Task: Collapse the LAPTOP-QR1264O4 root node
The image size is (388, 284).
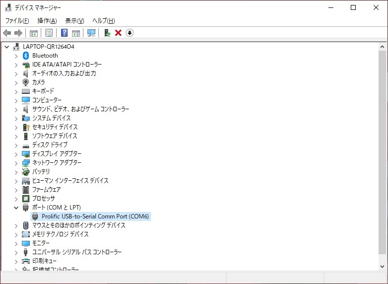Action: pyautogui.click(x=6, y=47)
